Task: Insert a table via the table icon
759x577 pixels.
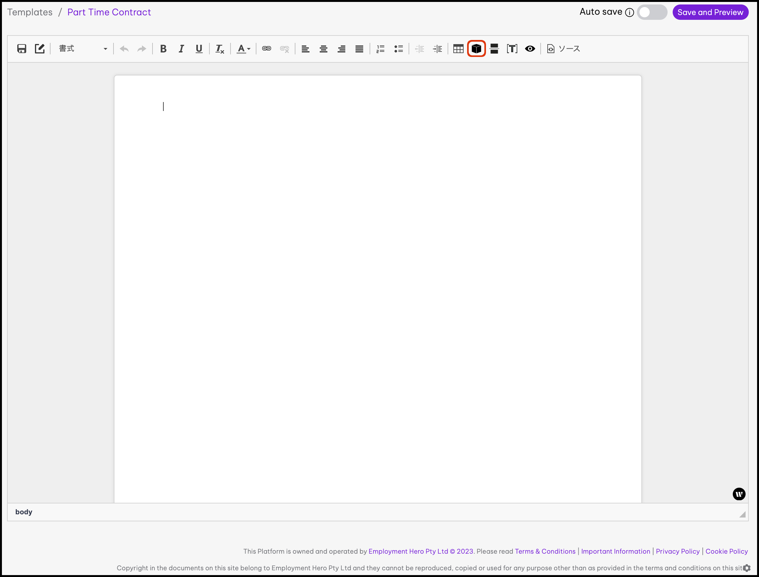Action: pos(458,49)
